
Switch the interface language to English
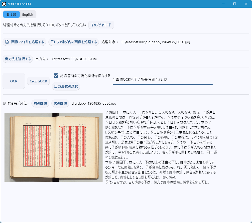(28, 14)
